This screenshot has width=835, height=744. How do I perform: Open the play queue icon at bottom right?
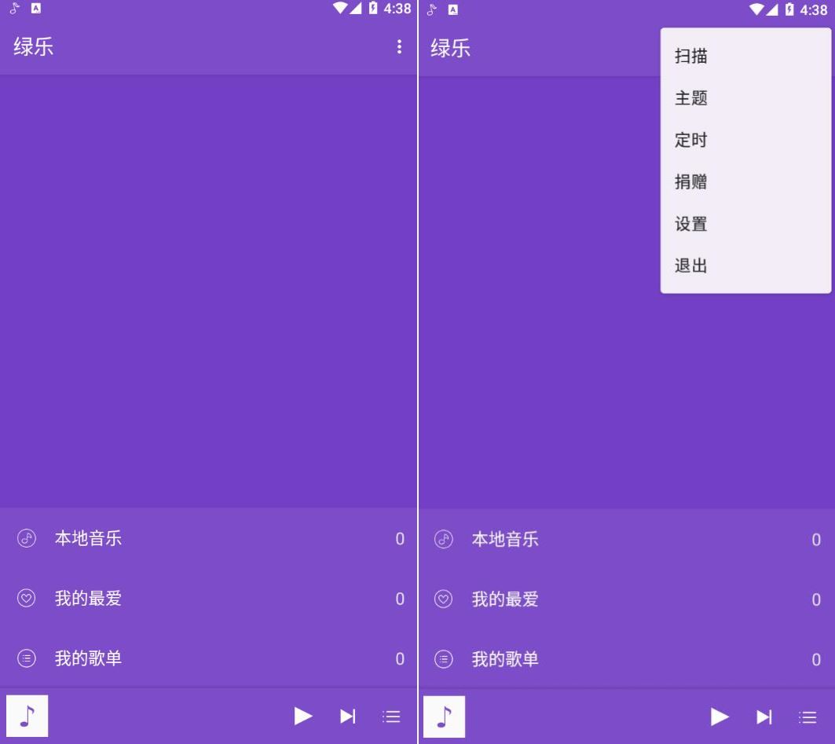coord(390,716)
